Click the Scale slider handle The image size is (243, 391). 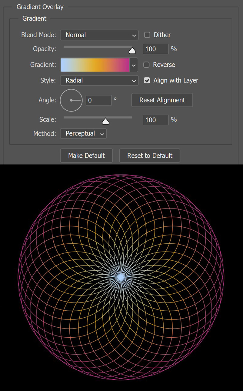pos(105,121)
